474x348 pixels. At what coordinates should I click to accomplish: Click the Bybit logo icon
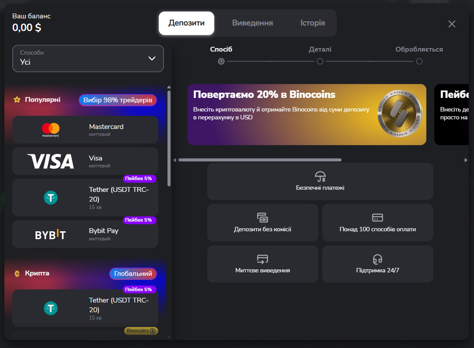coord(51,235)
